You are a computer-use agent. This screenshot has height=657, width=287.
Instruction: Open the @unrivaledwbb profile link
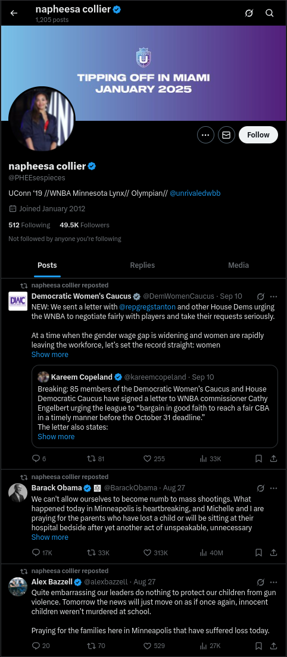(195, 193)
